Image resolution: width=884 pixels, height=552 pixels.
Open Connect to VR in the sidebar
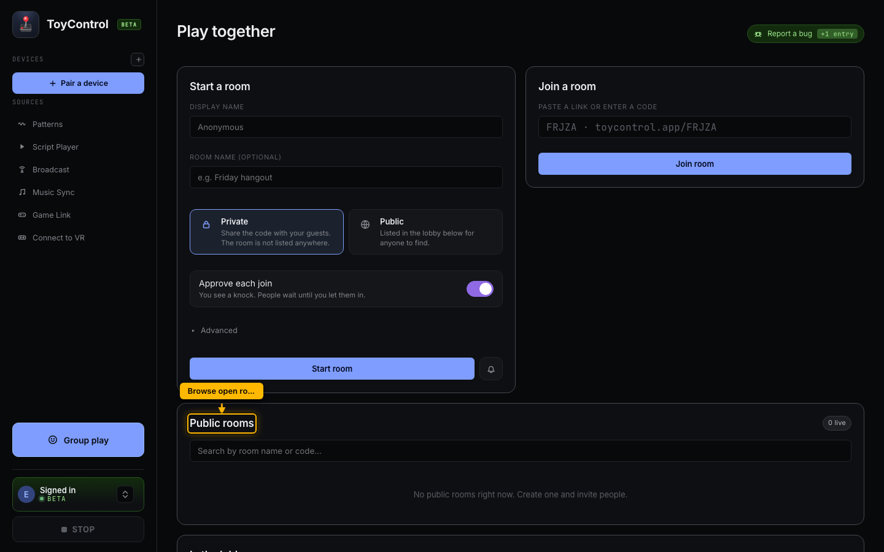pyautogui.click(x=78, y=237)
